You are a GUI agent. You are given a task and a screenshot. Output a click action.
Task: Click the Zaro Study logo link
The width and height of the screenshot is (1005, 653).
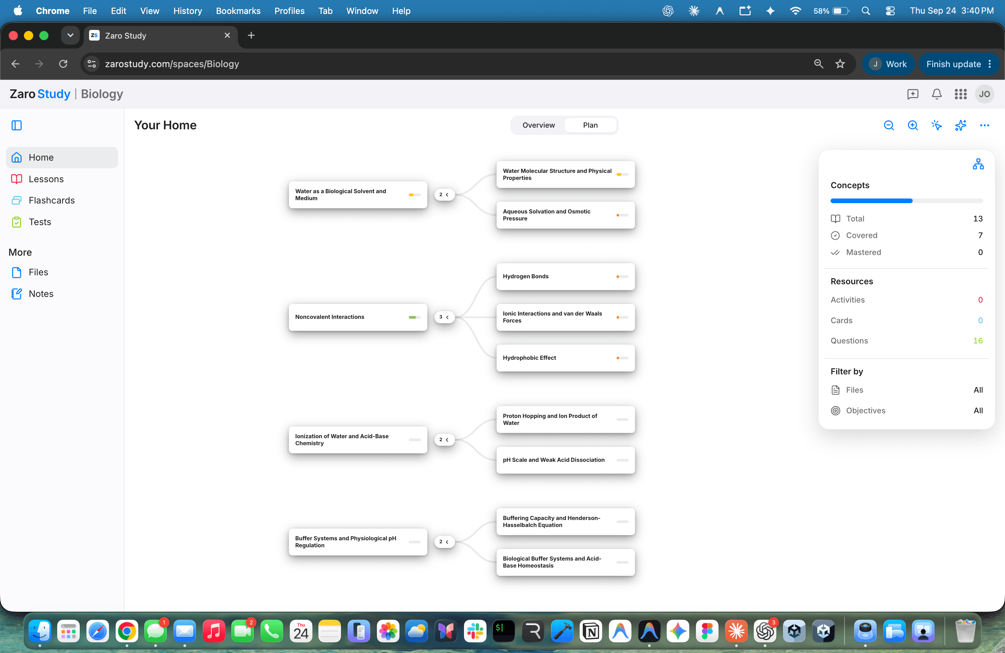click(40, 94)
